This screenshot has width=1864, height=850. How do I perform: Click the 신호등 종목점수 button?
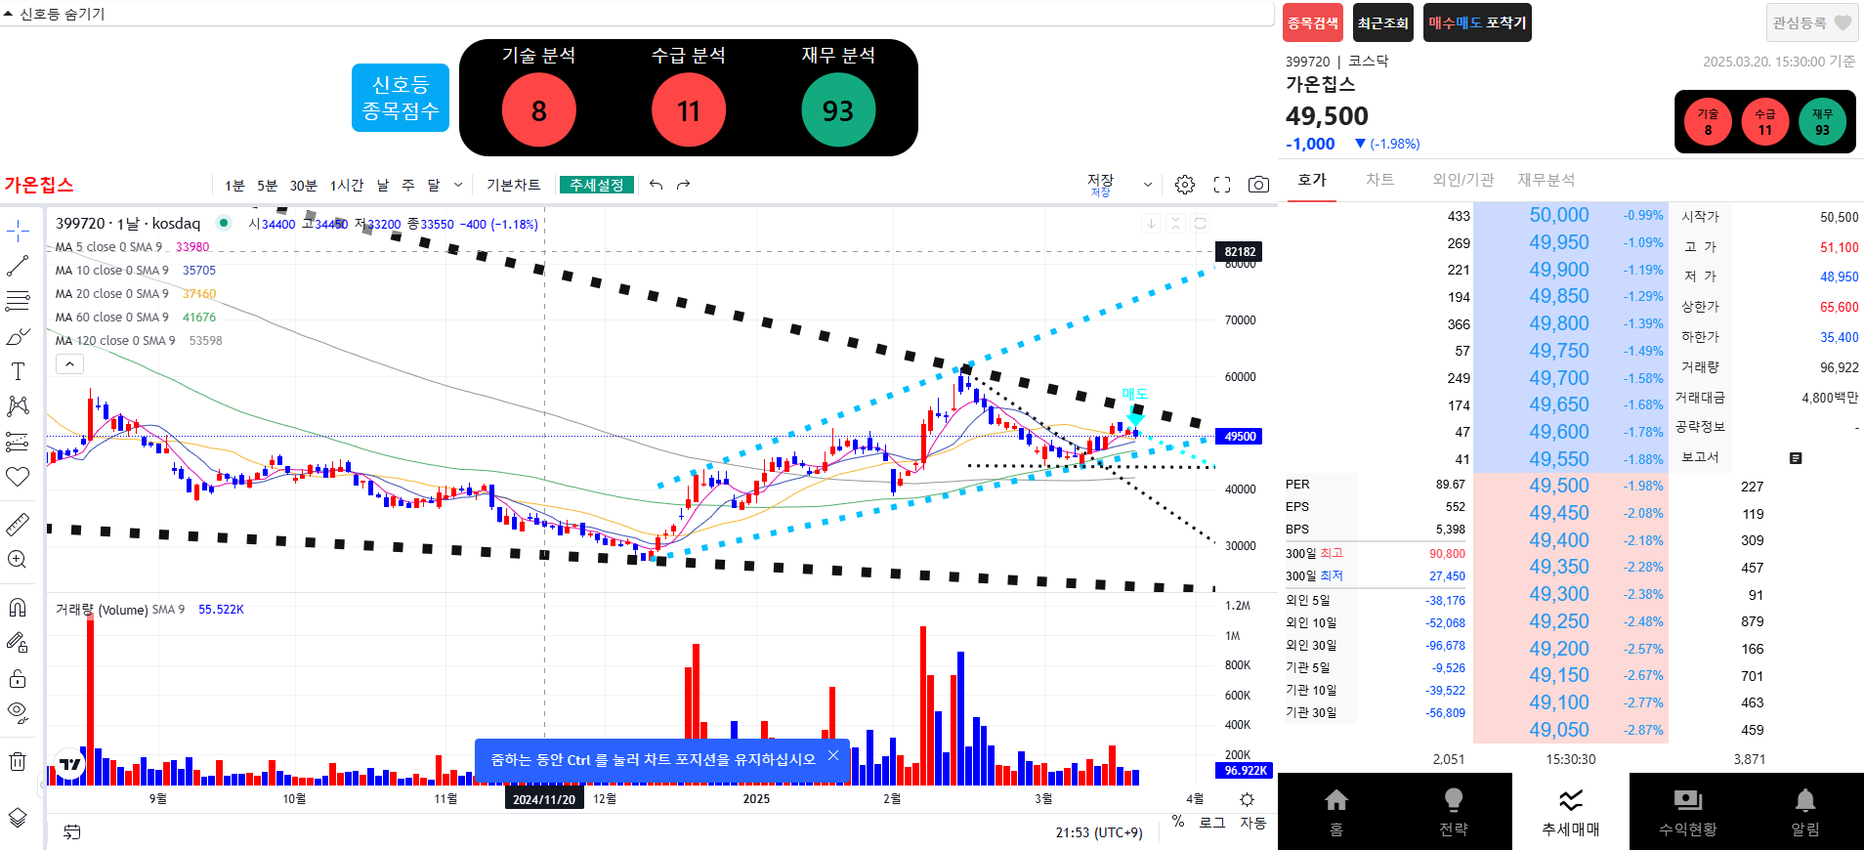[x=401, y=98]
